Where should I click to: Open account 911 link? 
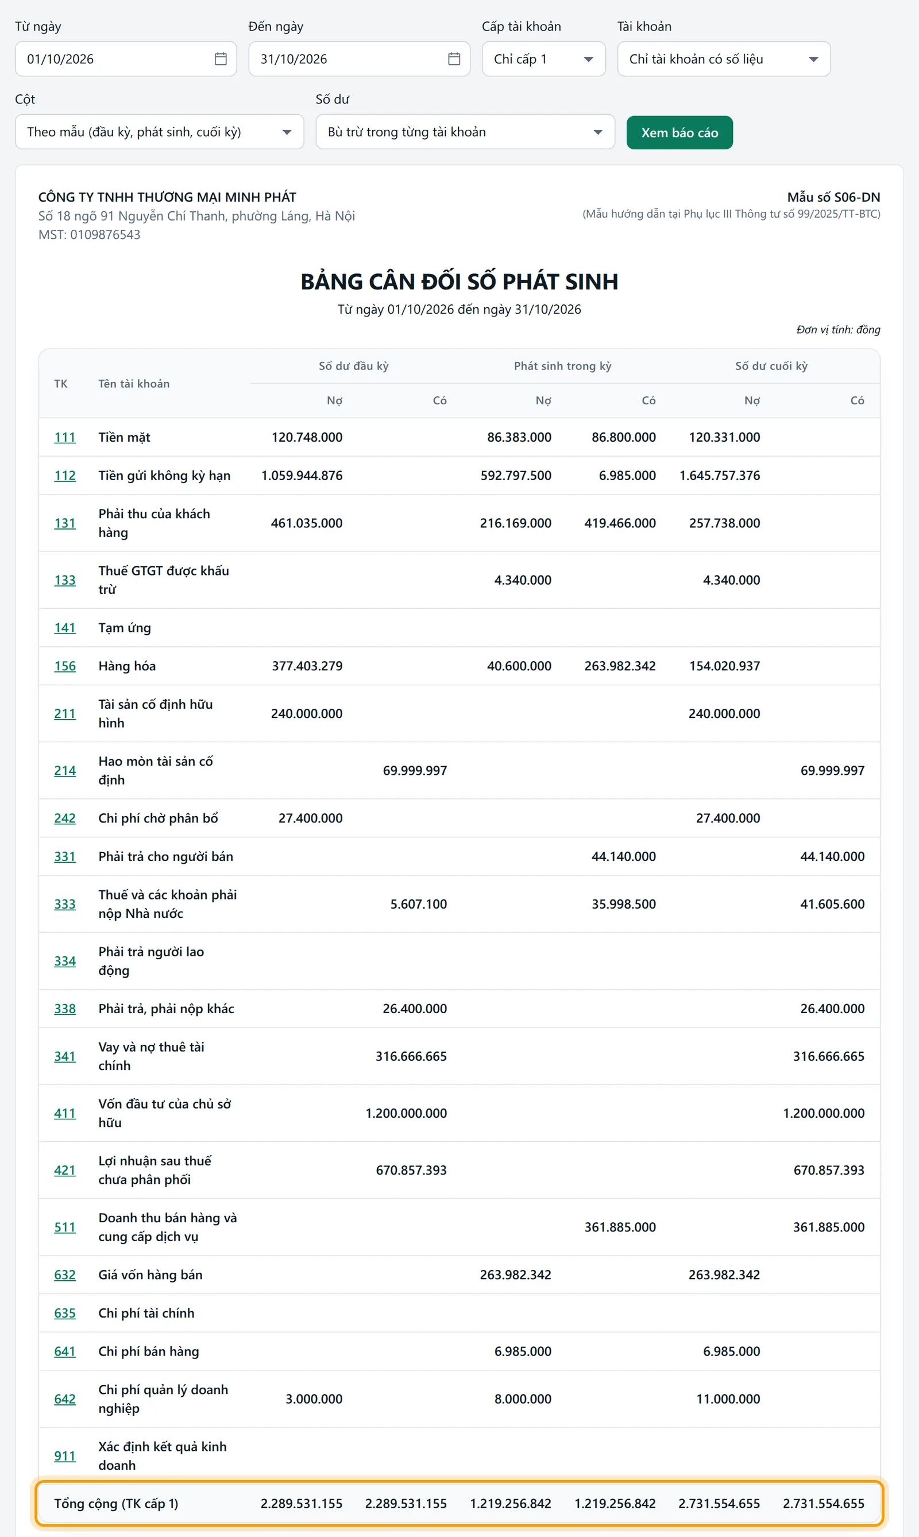(x=65, y=1457)
